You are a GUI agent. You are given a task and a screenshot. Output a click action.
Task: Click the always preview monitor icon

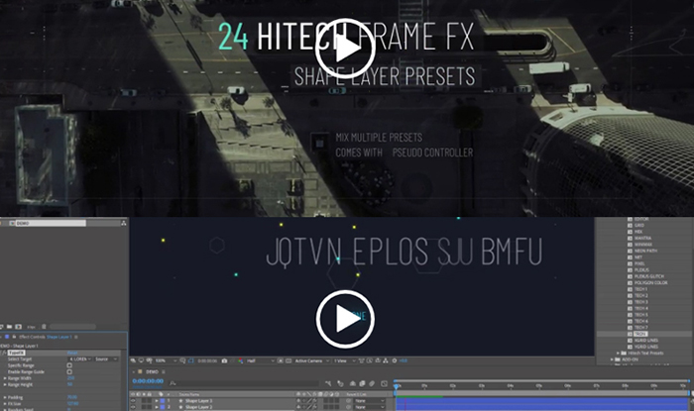point(132,360)
